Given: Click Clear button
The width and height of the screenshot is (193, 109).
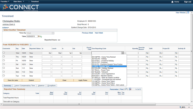Looking at the screenshot, I should click(64, 80).
